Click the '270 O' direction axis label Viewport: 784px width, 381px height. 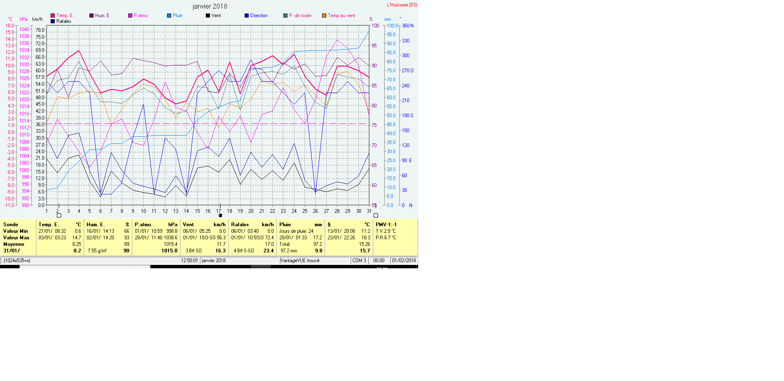pos(408,71)
